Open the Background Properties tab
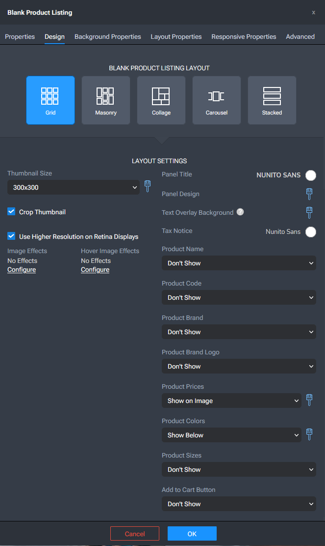Screen dimensions: 325x546 click(108, 36)
